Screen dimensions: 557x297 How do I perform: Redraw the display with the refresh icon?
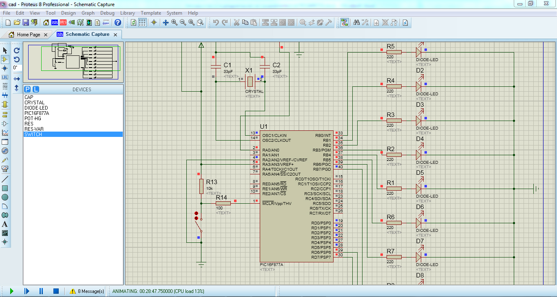(134, 22)
